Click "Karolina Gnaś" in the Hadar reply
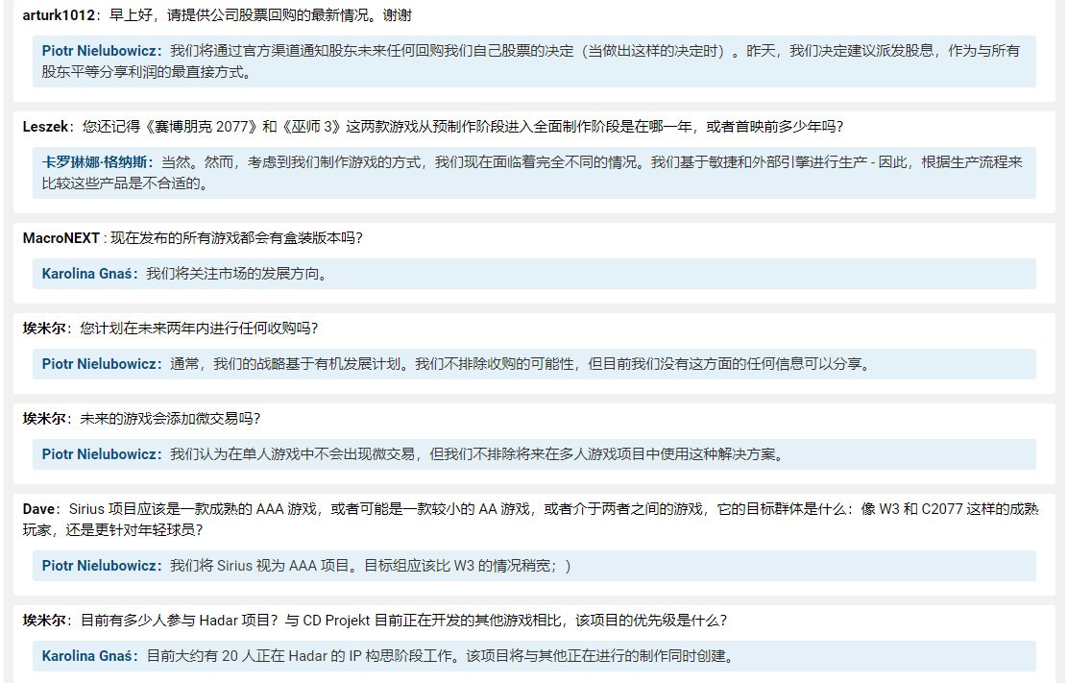 pyautogui.click(x=87, y=656)
